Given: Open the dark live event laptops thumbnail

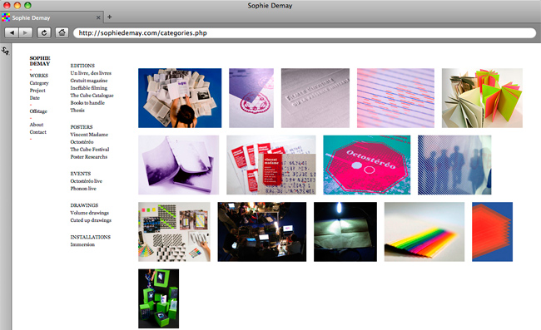Looking at the screenshot, I should click(262, 232).
